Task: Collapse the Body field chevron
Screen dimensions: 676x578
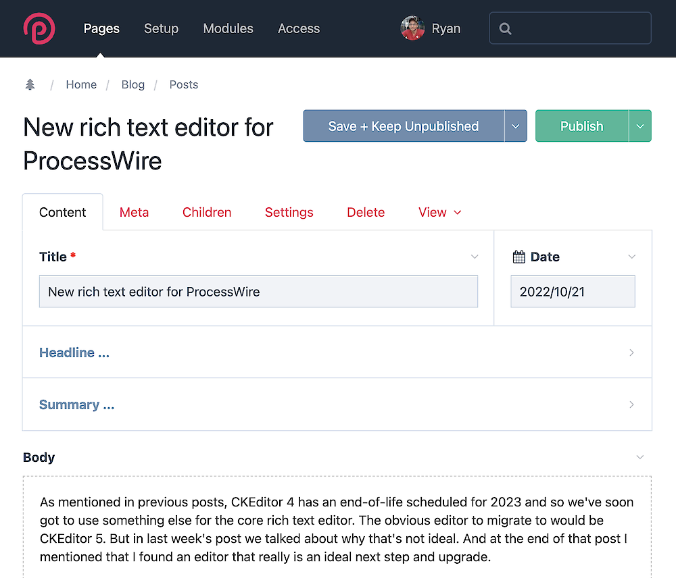Action: point(640,457)
